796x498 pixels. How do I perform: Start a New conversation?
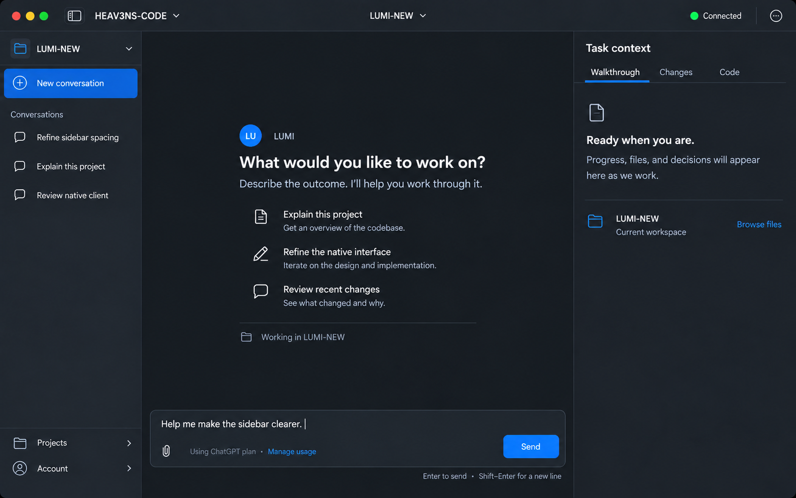[71, 83]
